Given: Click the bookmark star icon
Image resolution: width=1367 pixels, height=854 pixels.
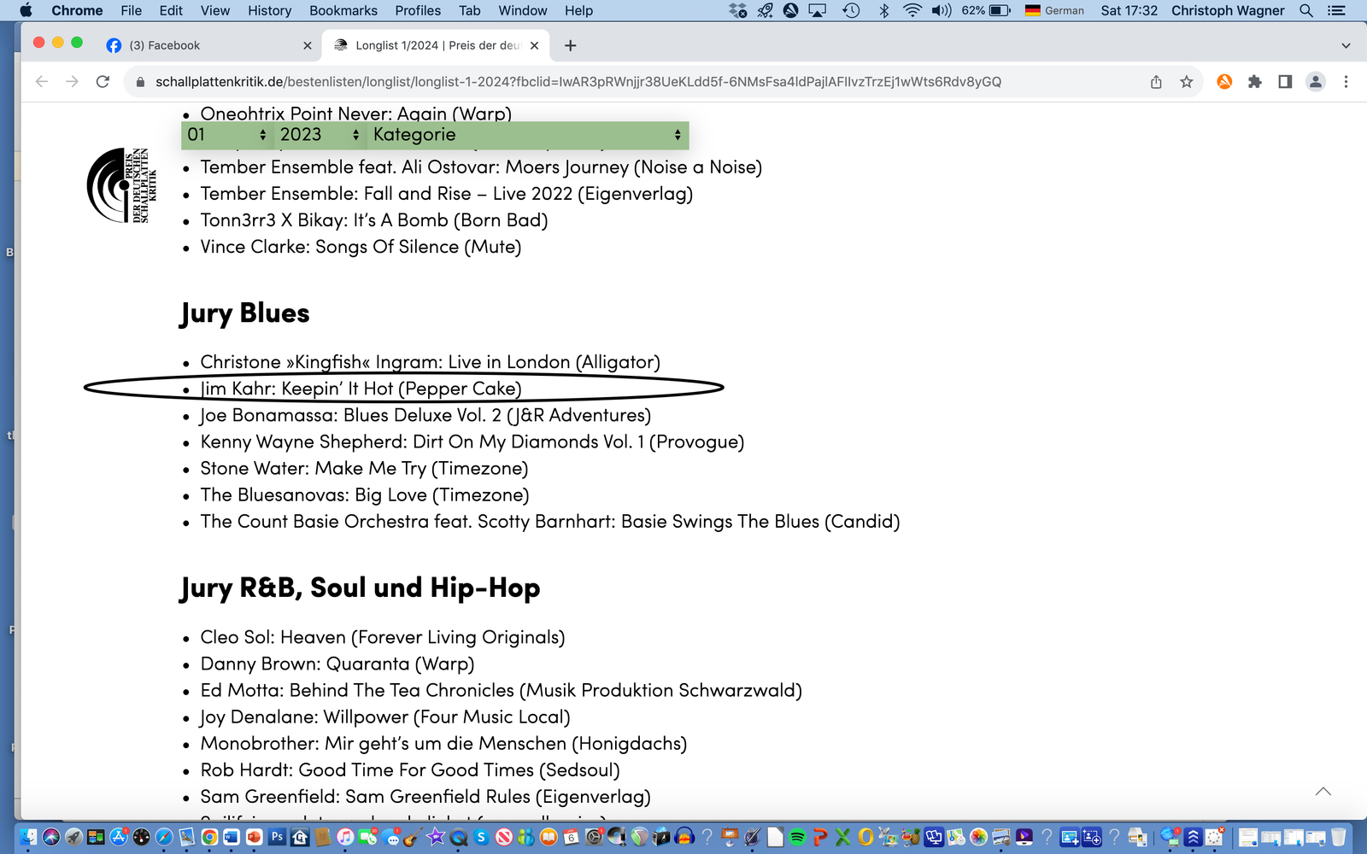Looking at the screenshot, I should [x=1186, y=82].
